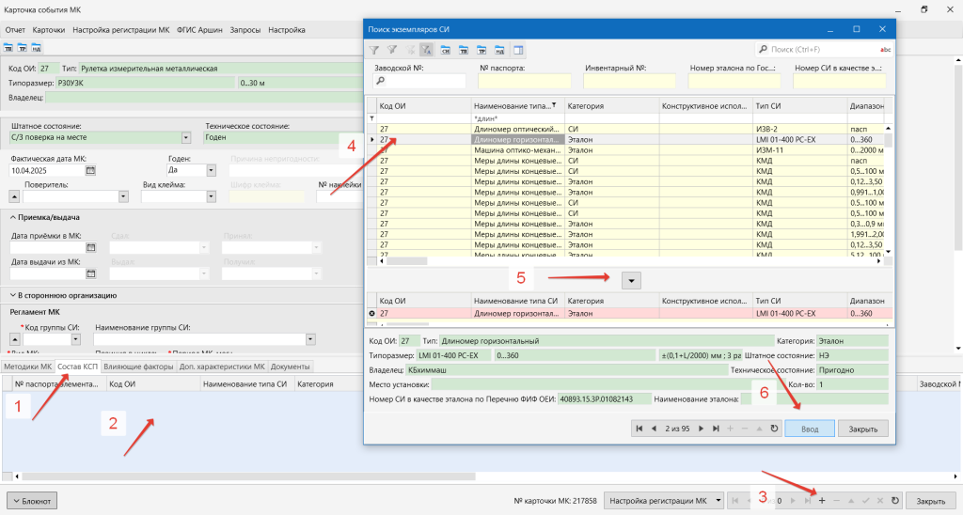Open the Поверитель dropdown
The width and height of the screenshot is (963, 515).
pyautogui.click(x=123, y=197)
